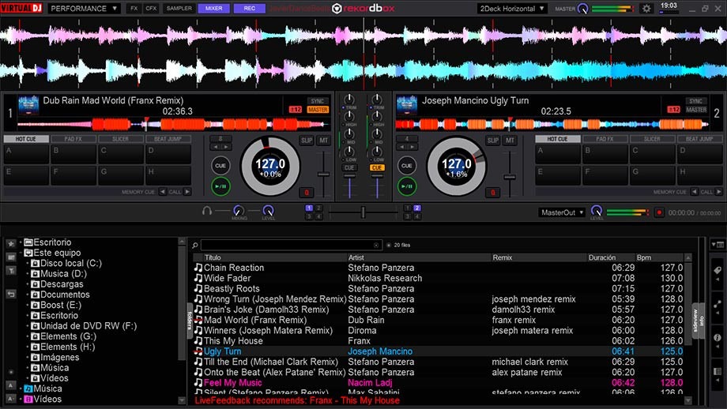Viewport: 727px width, 409px height.
Task: Click the headphones icon in mixer bar
Action: click(x=207, y=211)
